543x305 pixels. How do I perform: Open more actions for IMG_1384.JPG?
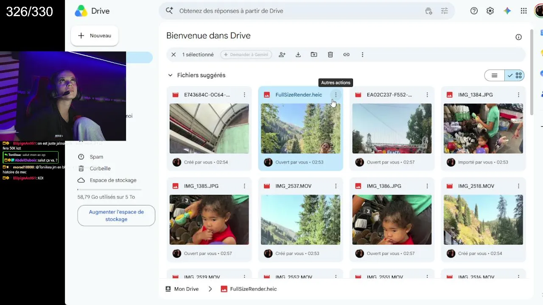518,95
